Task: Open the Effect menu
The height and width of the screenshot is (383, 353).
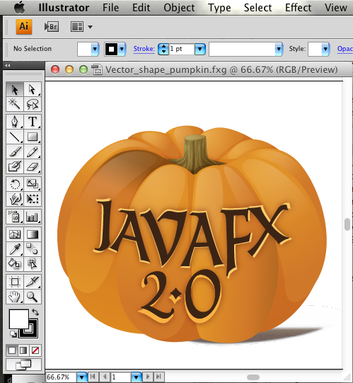Action: coord(298,8)
